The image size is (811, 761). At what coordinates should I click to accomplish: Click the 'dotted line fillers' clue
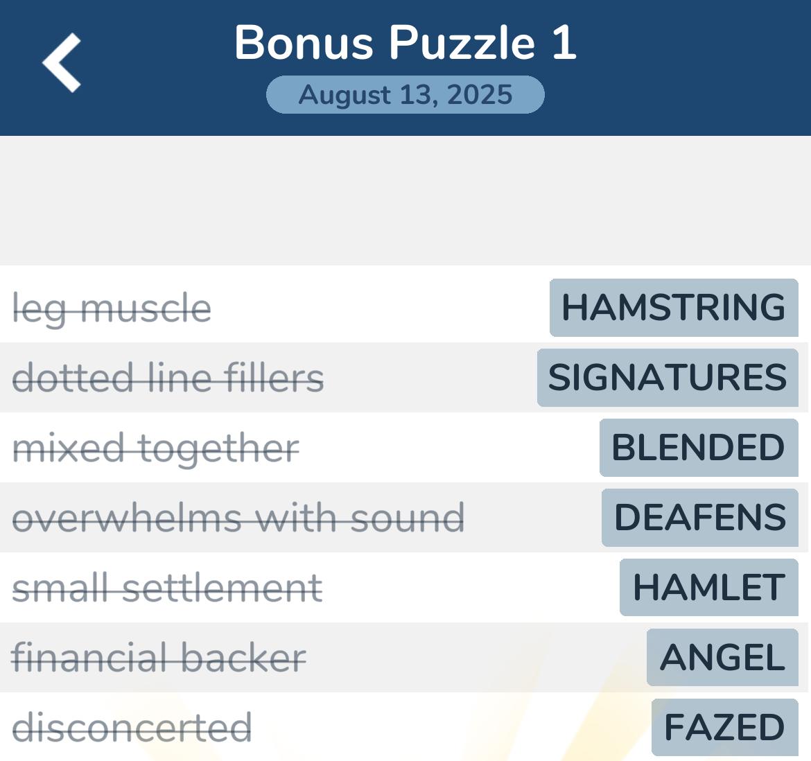coord(168,378)
